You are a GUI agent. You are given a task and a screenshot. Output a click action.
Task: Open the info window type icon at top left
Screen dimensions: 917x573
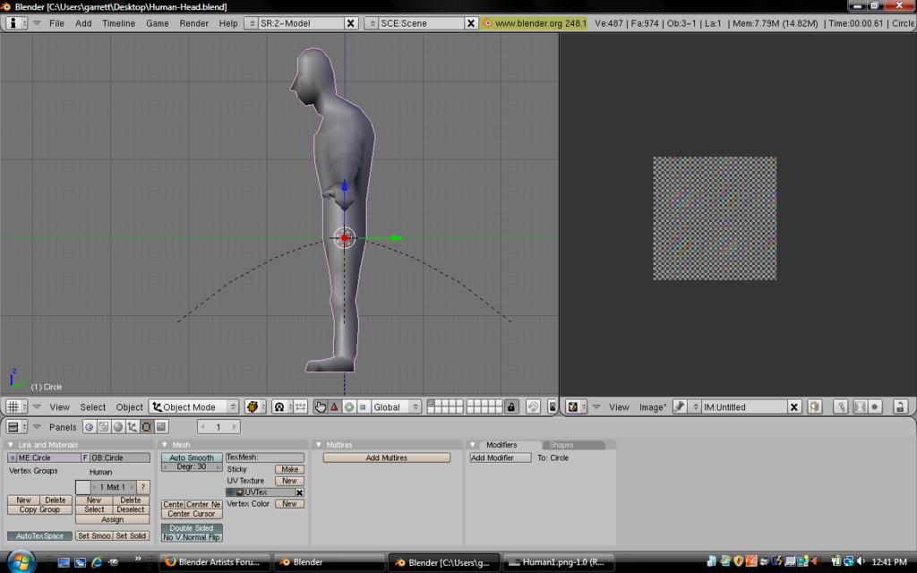[16, 23]
